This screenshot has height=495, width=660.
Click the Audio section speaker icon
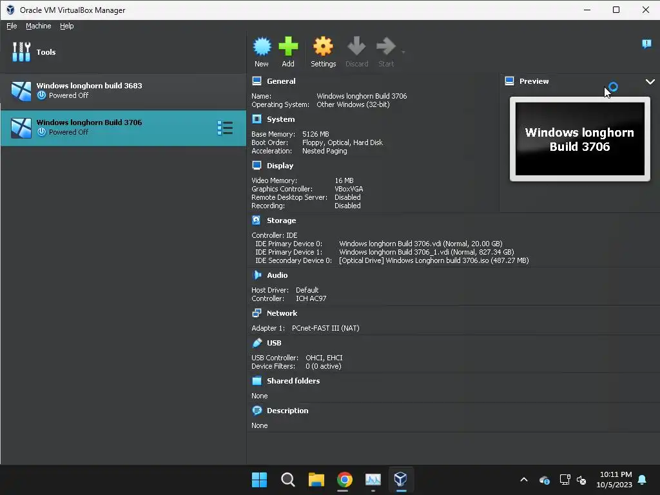(257, 275)
